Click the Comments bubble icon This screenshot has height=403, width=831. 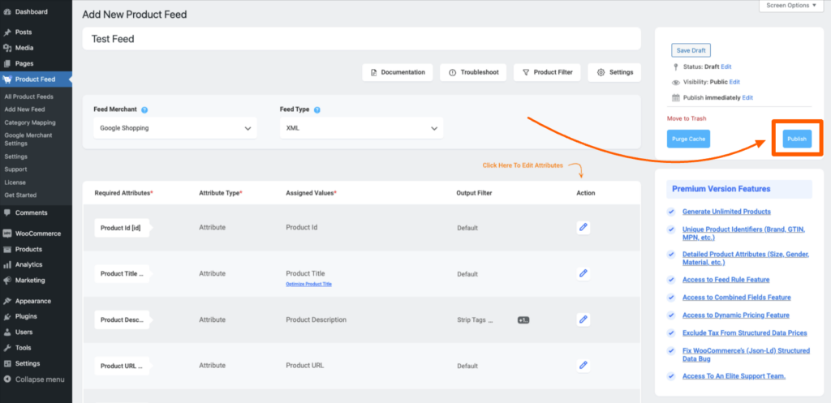tap(7, 213)
